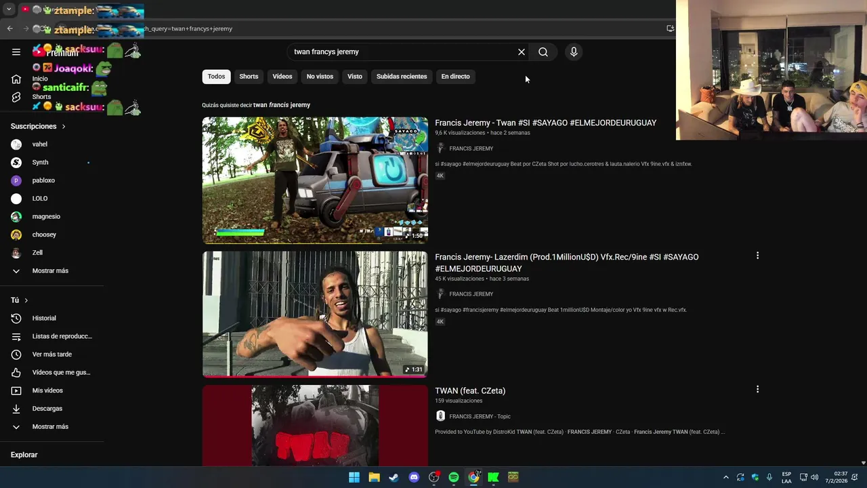Open the Chrome tab search dropdown
Image resolution: width=867 pixels, height=488 pixels.
(x=9, y=9)
